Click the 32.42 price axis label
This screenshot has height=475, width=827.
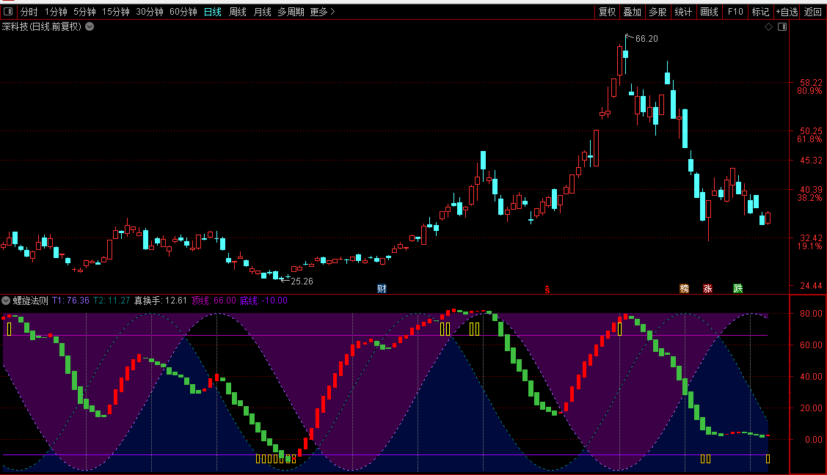811,237
